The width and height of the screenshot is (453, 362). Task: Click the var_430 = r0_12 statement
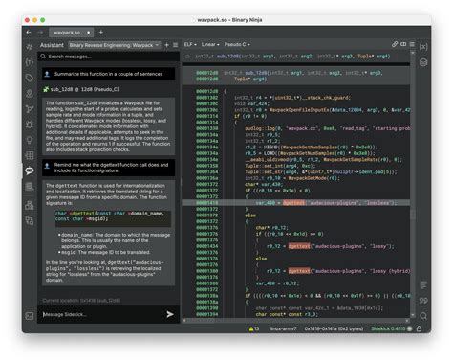tap(277, 283)
